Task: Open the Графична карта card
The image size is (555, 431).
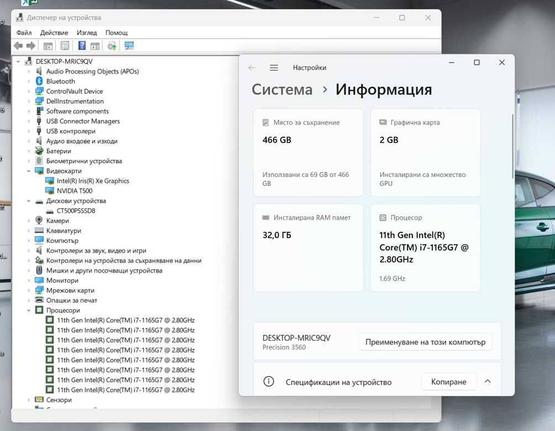Action: [426, 152]
